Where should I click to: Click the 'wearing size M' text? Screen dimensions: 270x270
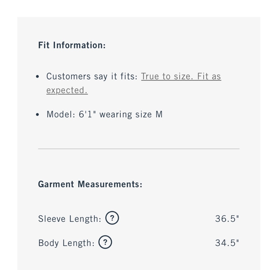131,114
